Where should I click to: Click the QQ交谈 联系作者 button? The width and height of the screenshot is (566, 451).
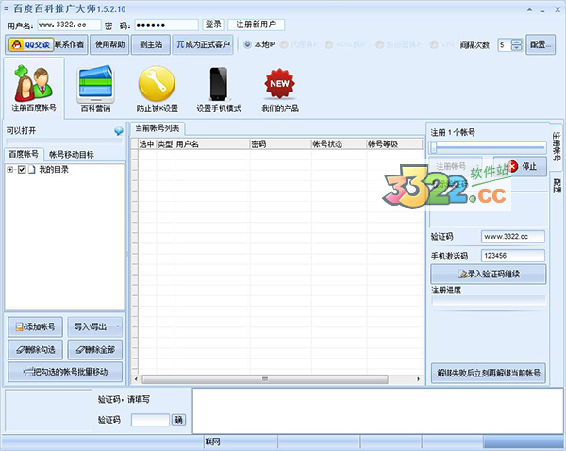coord(46,44)
